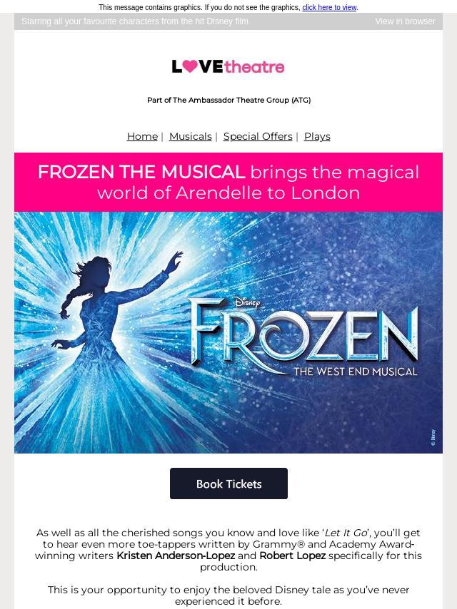This screenshot has width=457, height=609.
Task: Click the Disney logo above Frozen title
Action: (246, 302)
